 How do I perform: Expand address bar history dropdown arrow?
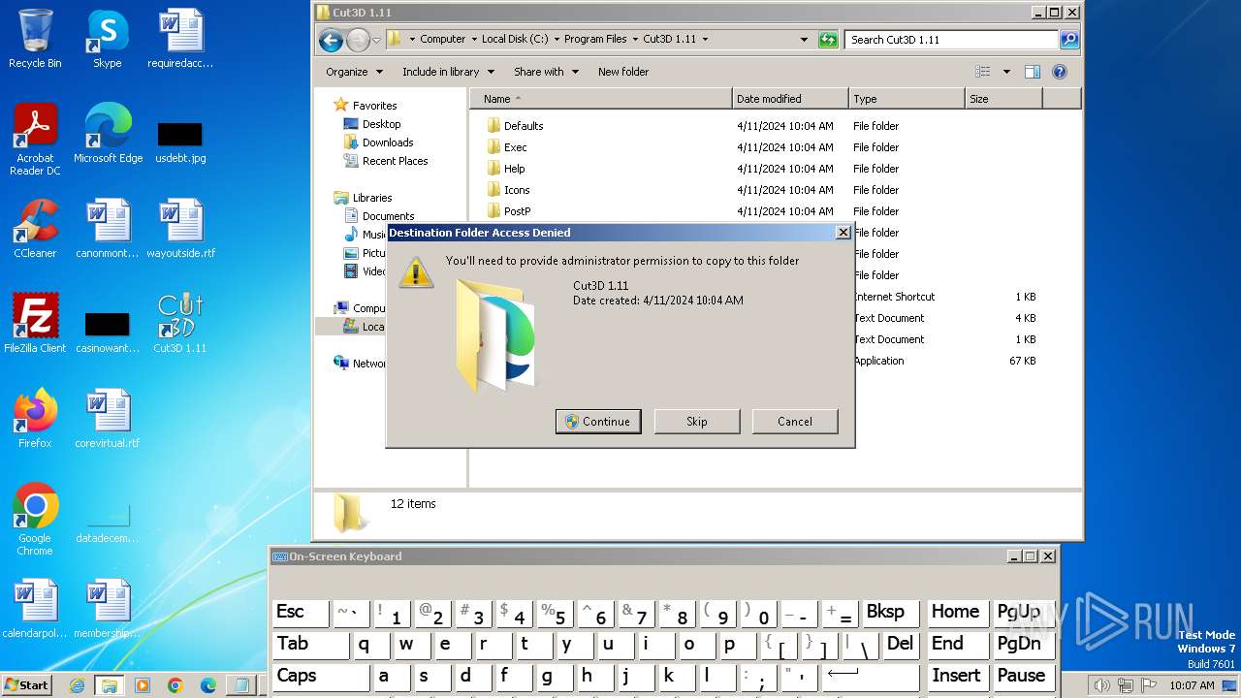pyautogui.click(x=804, y=40)
